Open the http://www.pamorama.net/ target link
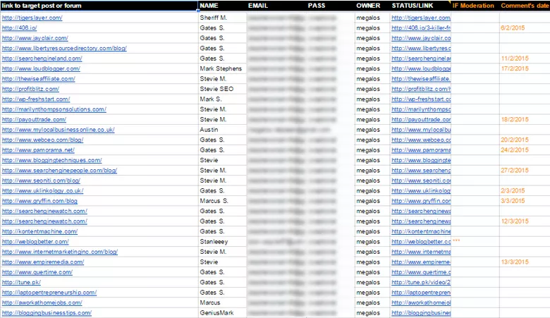This screenshot has height=318, width=550. [38, 149]
